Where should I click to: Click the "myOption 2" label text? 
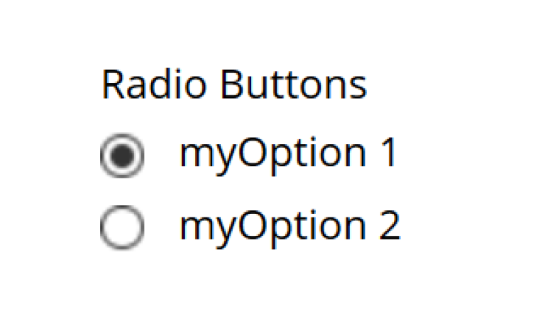click(290, 227)
